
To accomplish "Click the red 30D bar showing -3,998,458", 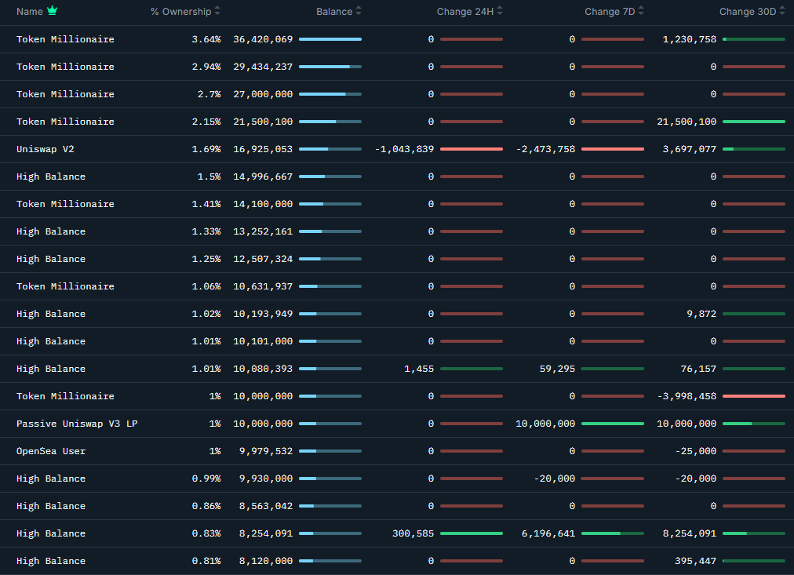I will pyautogui.click(x=753, y=395).
